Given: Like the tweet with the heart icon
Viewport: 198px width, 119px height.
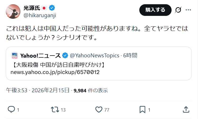Looking at the screenshot, I should click(x=99, y=109).
